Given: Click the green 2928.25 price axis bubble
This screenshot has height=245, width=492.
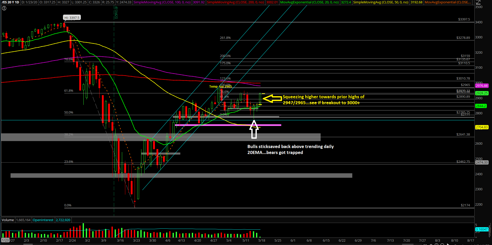Looking at the screenshot, I should click(482, 93).
